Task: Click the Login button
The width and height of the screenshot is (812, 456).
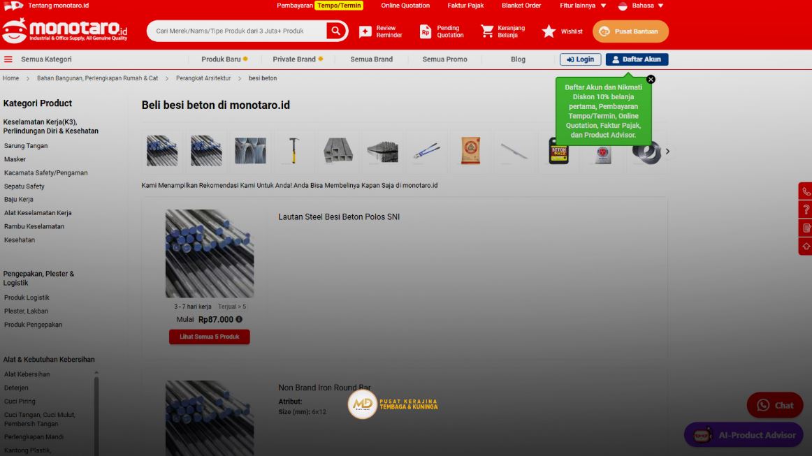Action: (580, 59)
